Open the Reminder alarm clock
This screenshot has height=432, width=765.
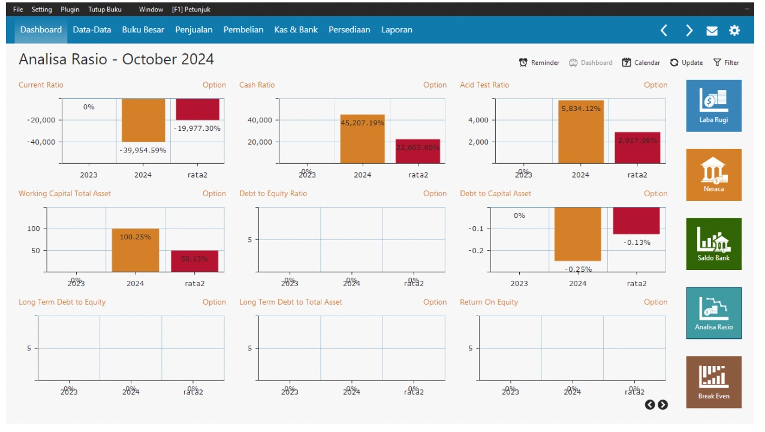point(539,62)
